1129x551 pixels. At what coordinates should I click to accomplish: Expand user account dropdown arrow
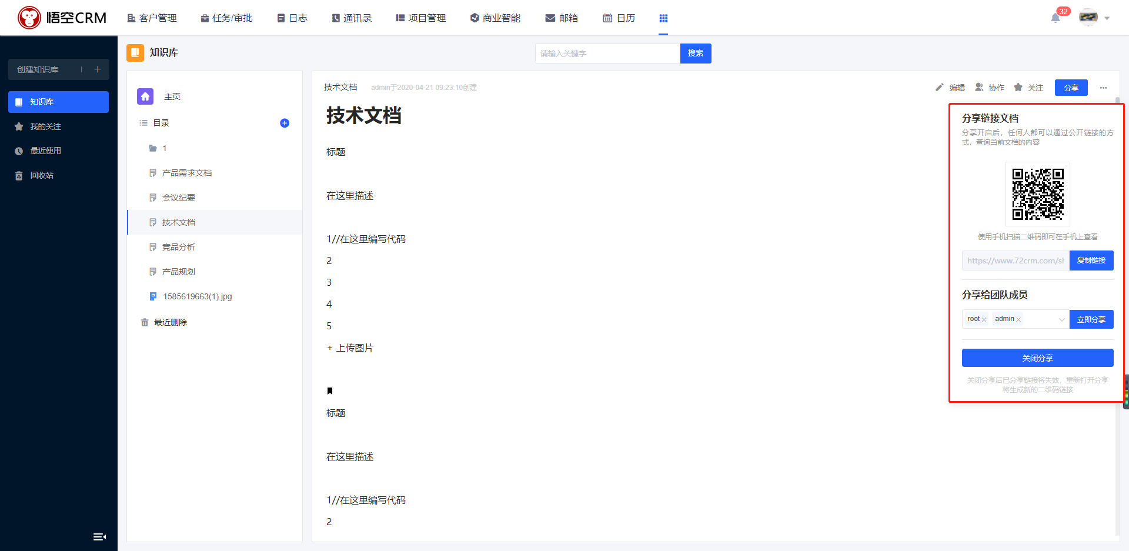pyautogui.click(x=1107, y=18)
